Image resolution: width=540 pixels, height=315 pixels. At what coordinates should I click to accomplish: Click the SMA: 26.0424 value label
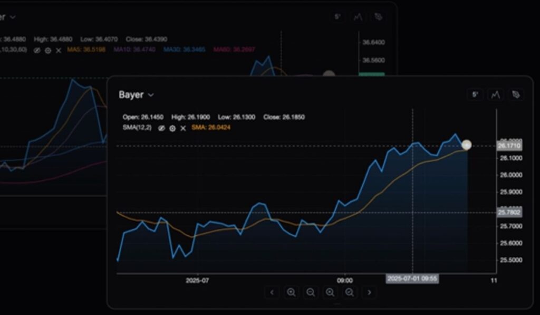[212, 127]
